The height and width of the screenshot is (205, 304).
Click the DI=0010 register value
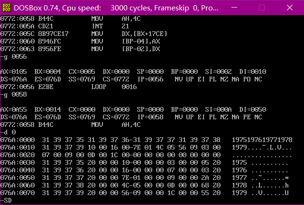point(253,71)
